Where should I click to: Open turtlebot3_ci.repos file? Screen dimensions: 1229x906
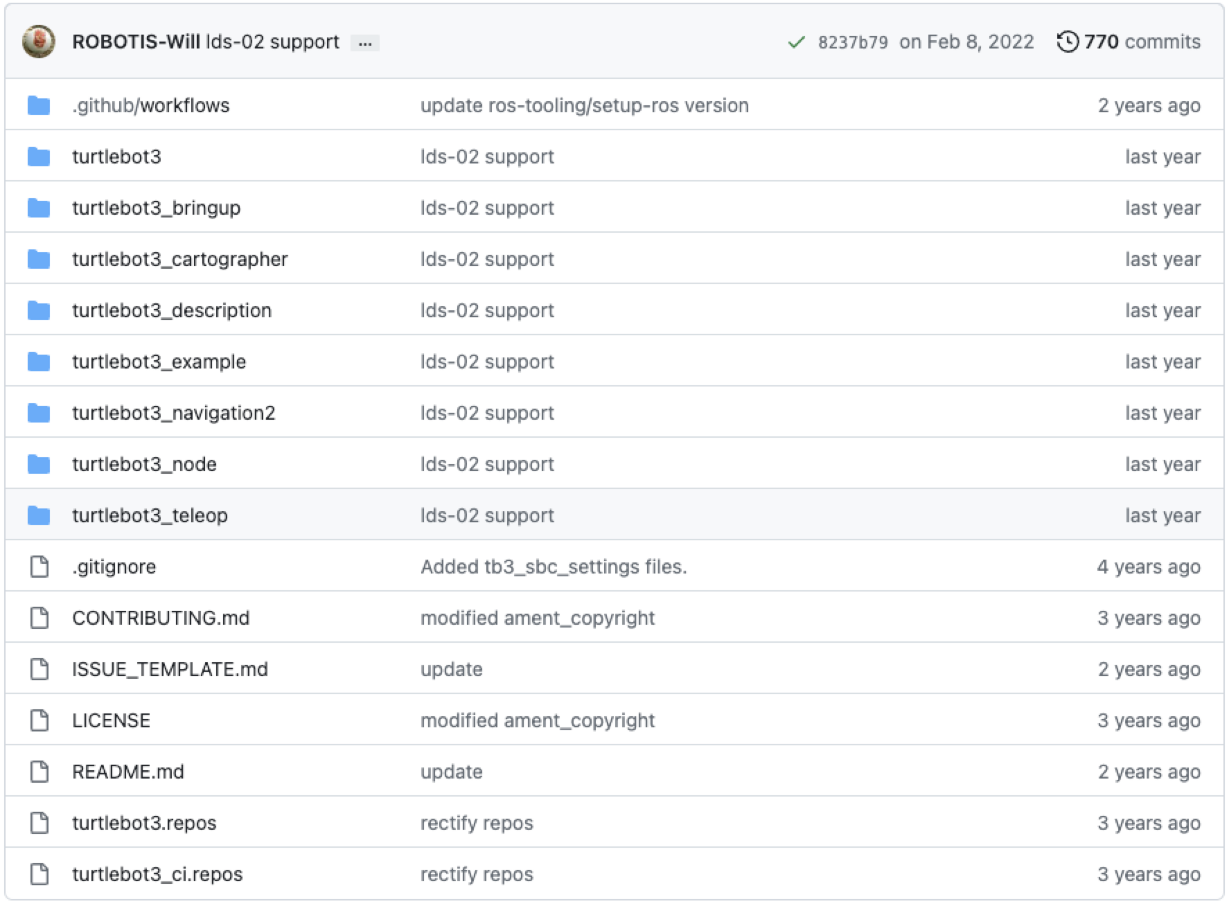pos(157,874)
